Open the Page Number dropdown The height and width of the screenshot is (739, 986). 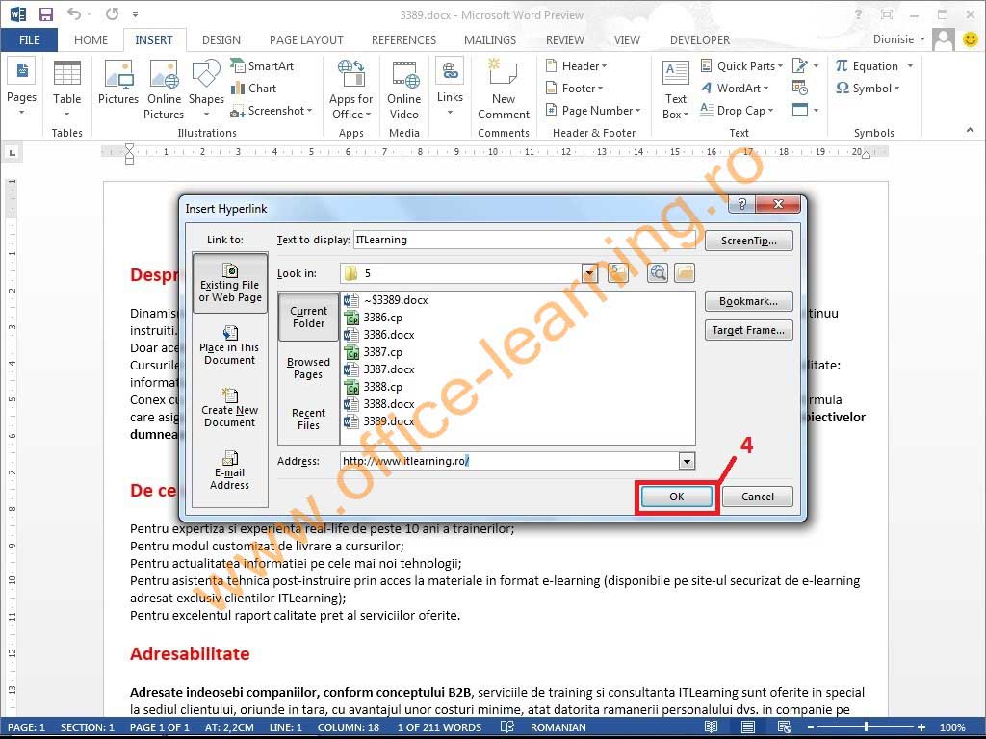(x=593, y=111)
